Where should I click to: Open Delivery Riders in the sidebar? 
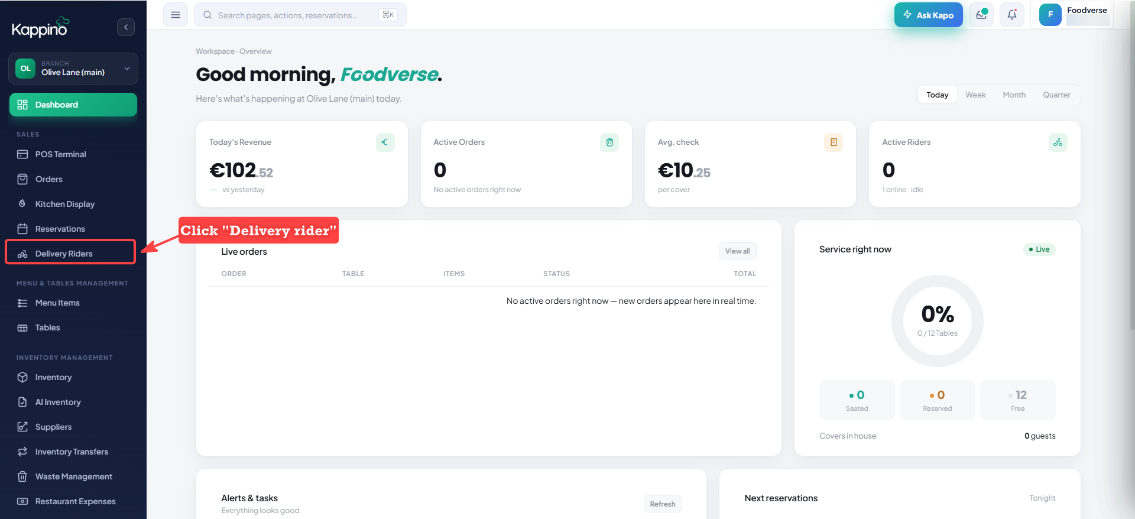(x=73, y=254)
